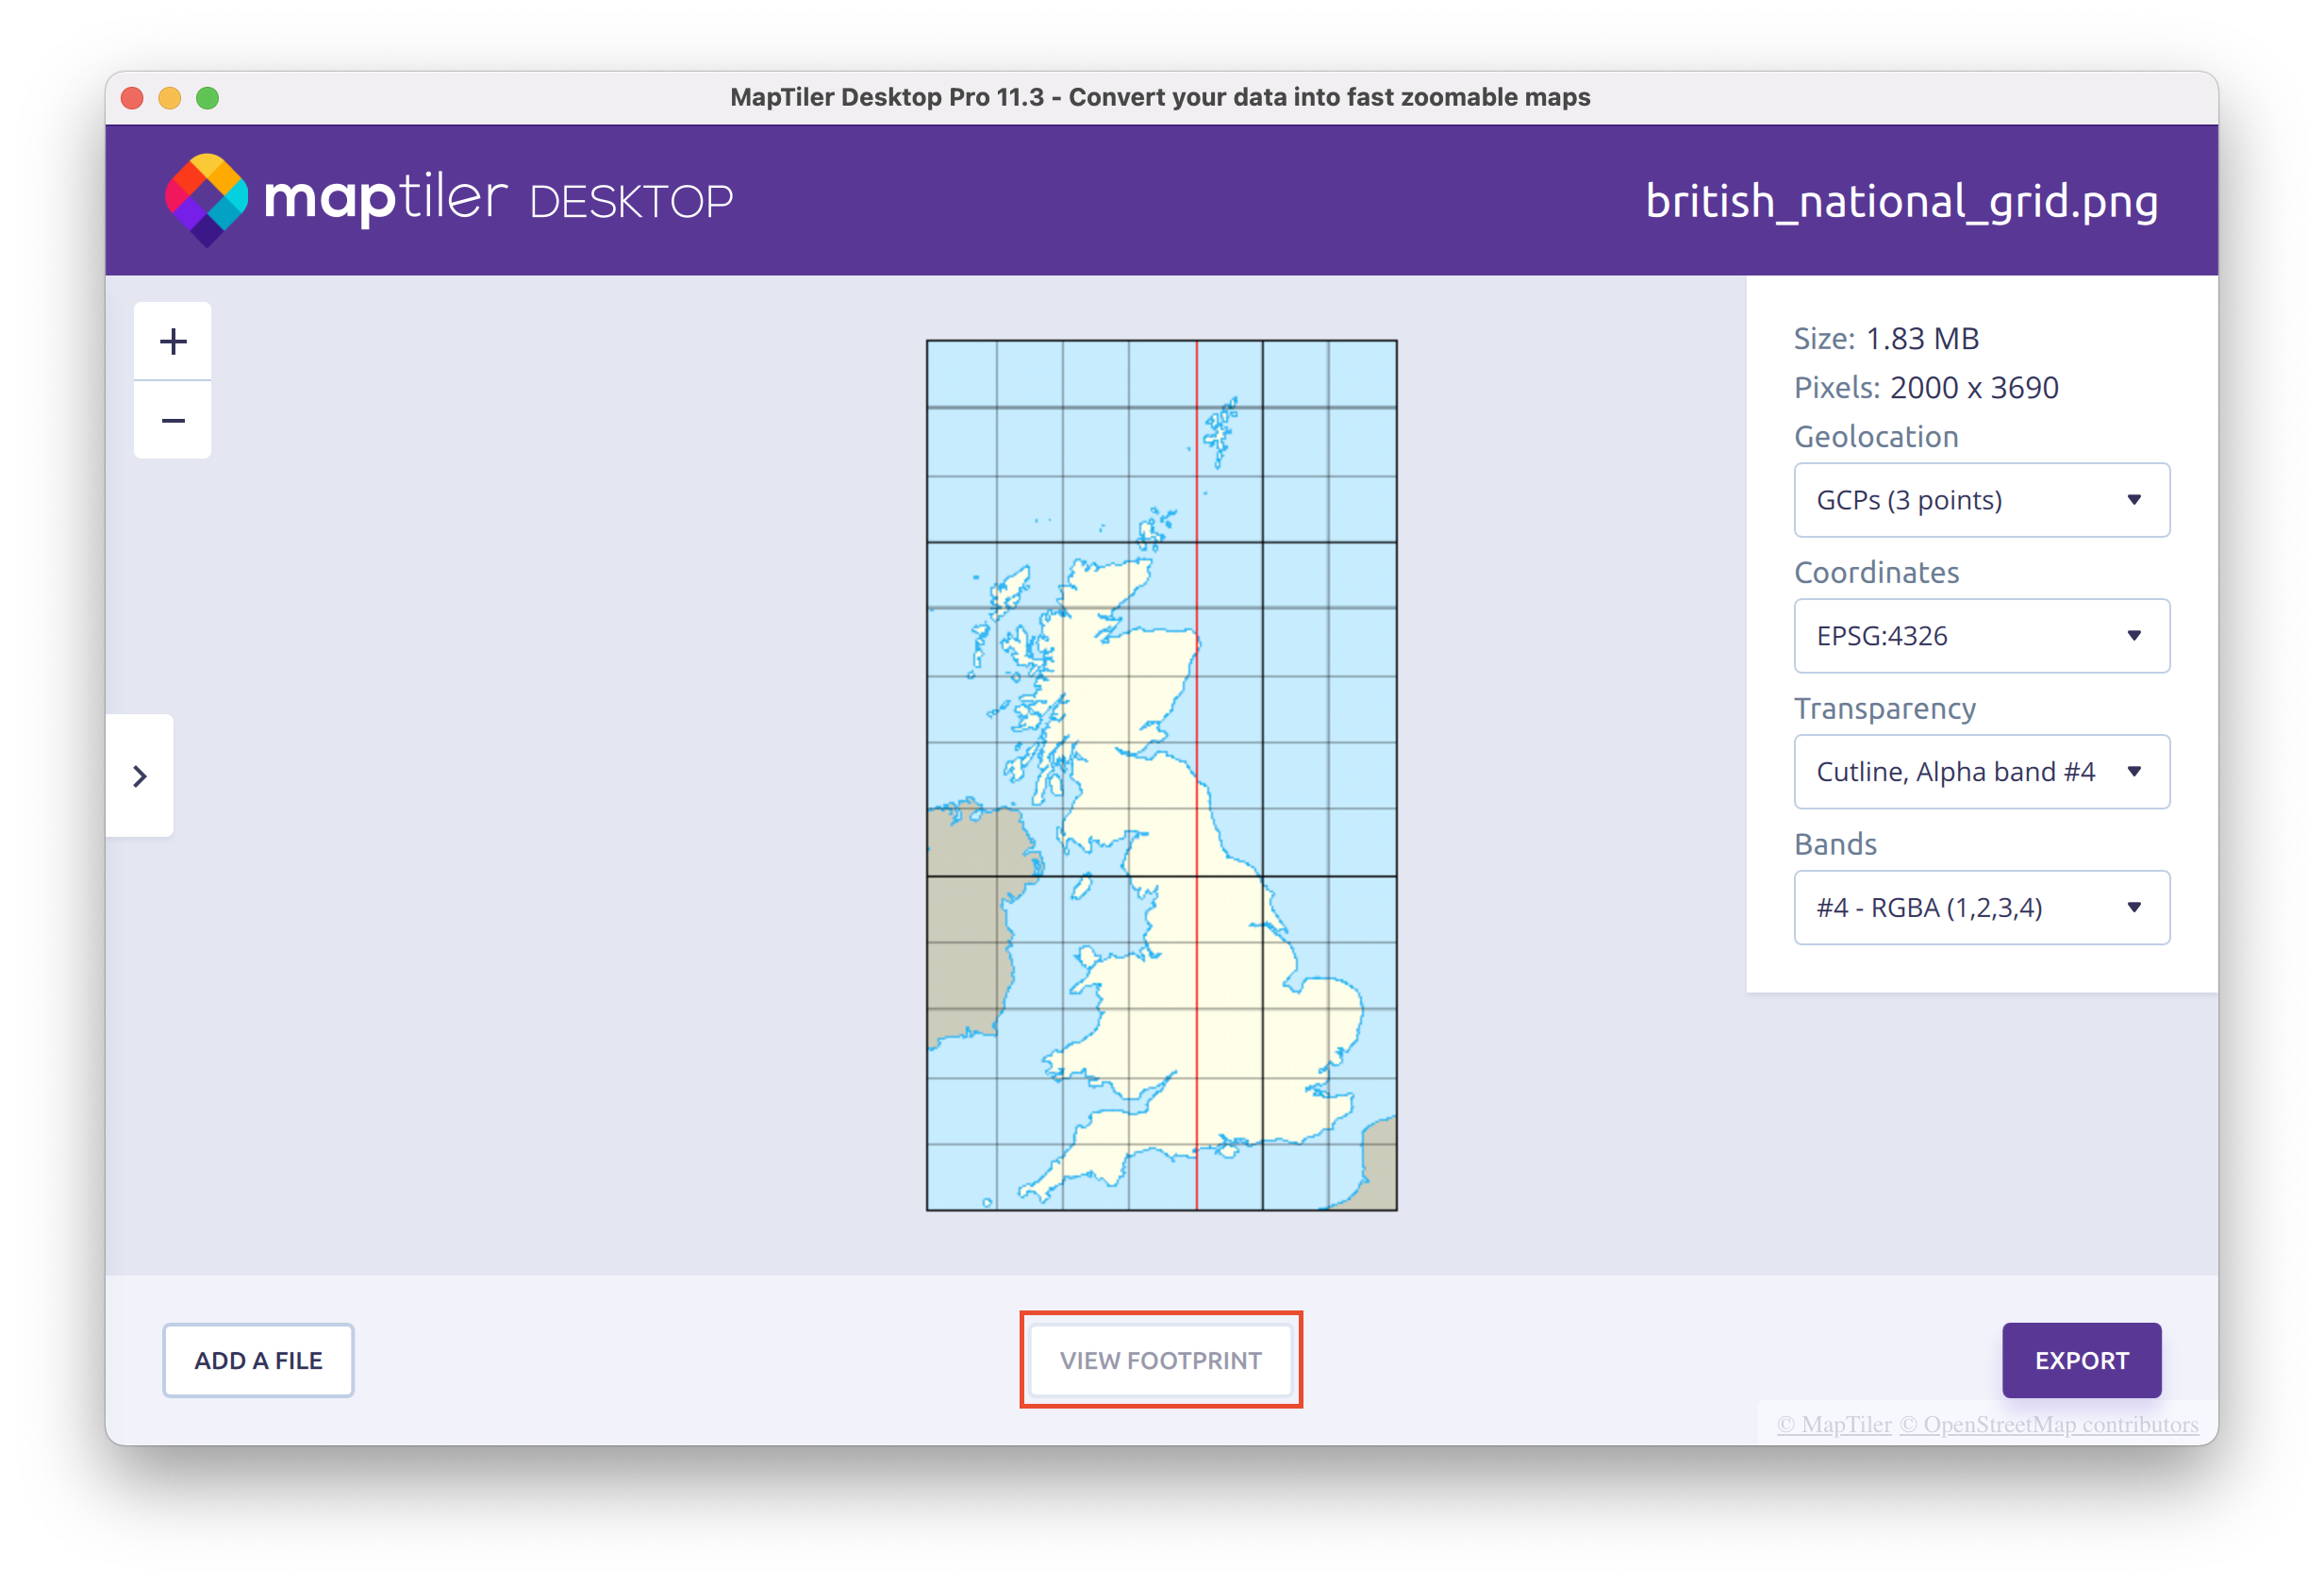Viewport: 2324px width, 1585px height.
Task: Zoom out with the minus button
Action: [x=173, y=421]
